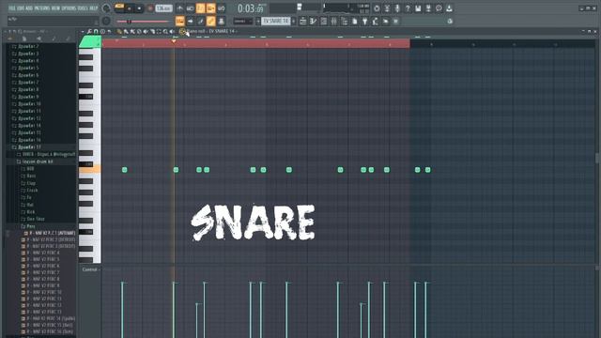
Task: Click the save floppy disk icon
Action: pos(418,8)
